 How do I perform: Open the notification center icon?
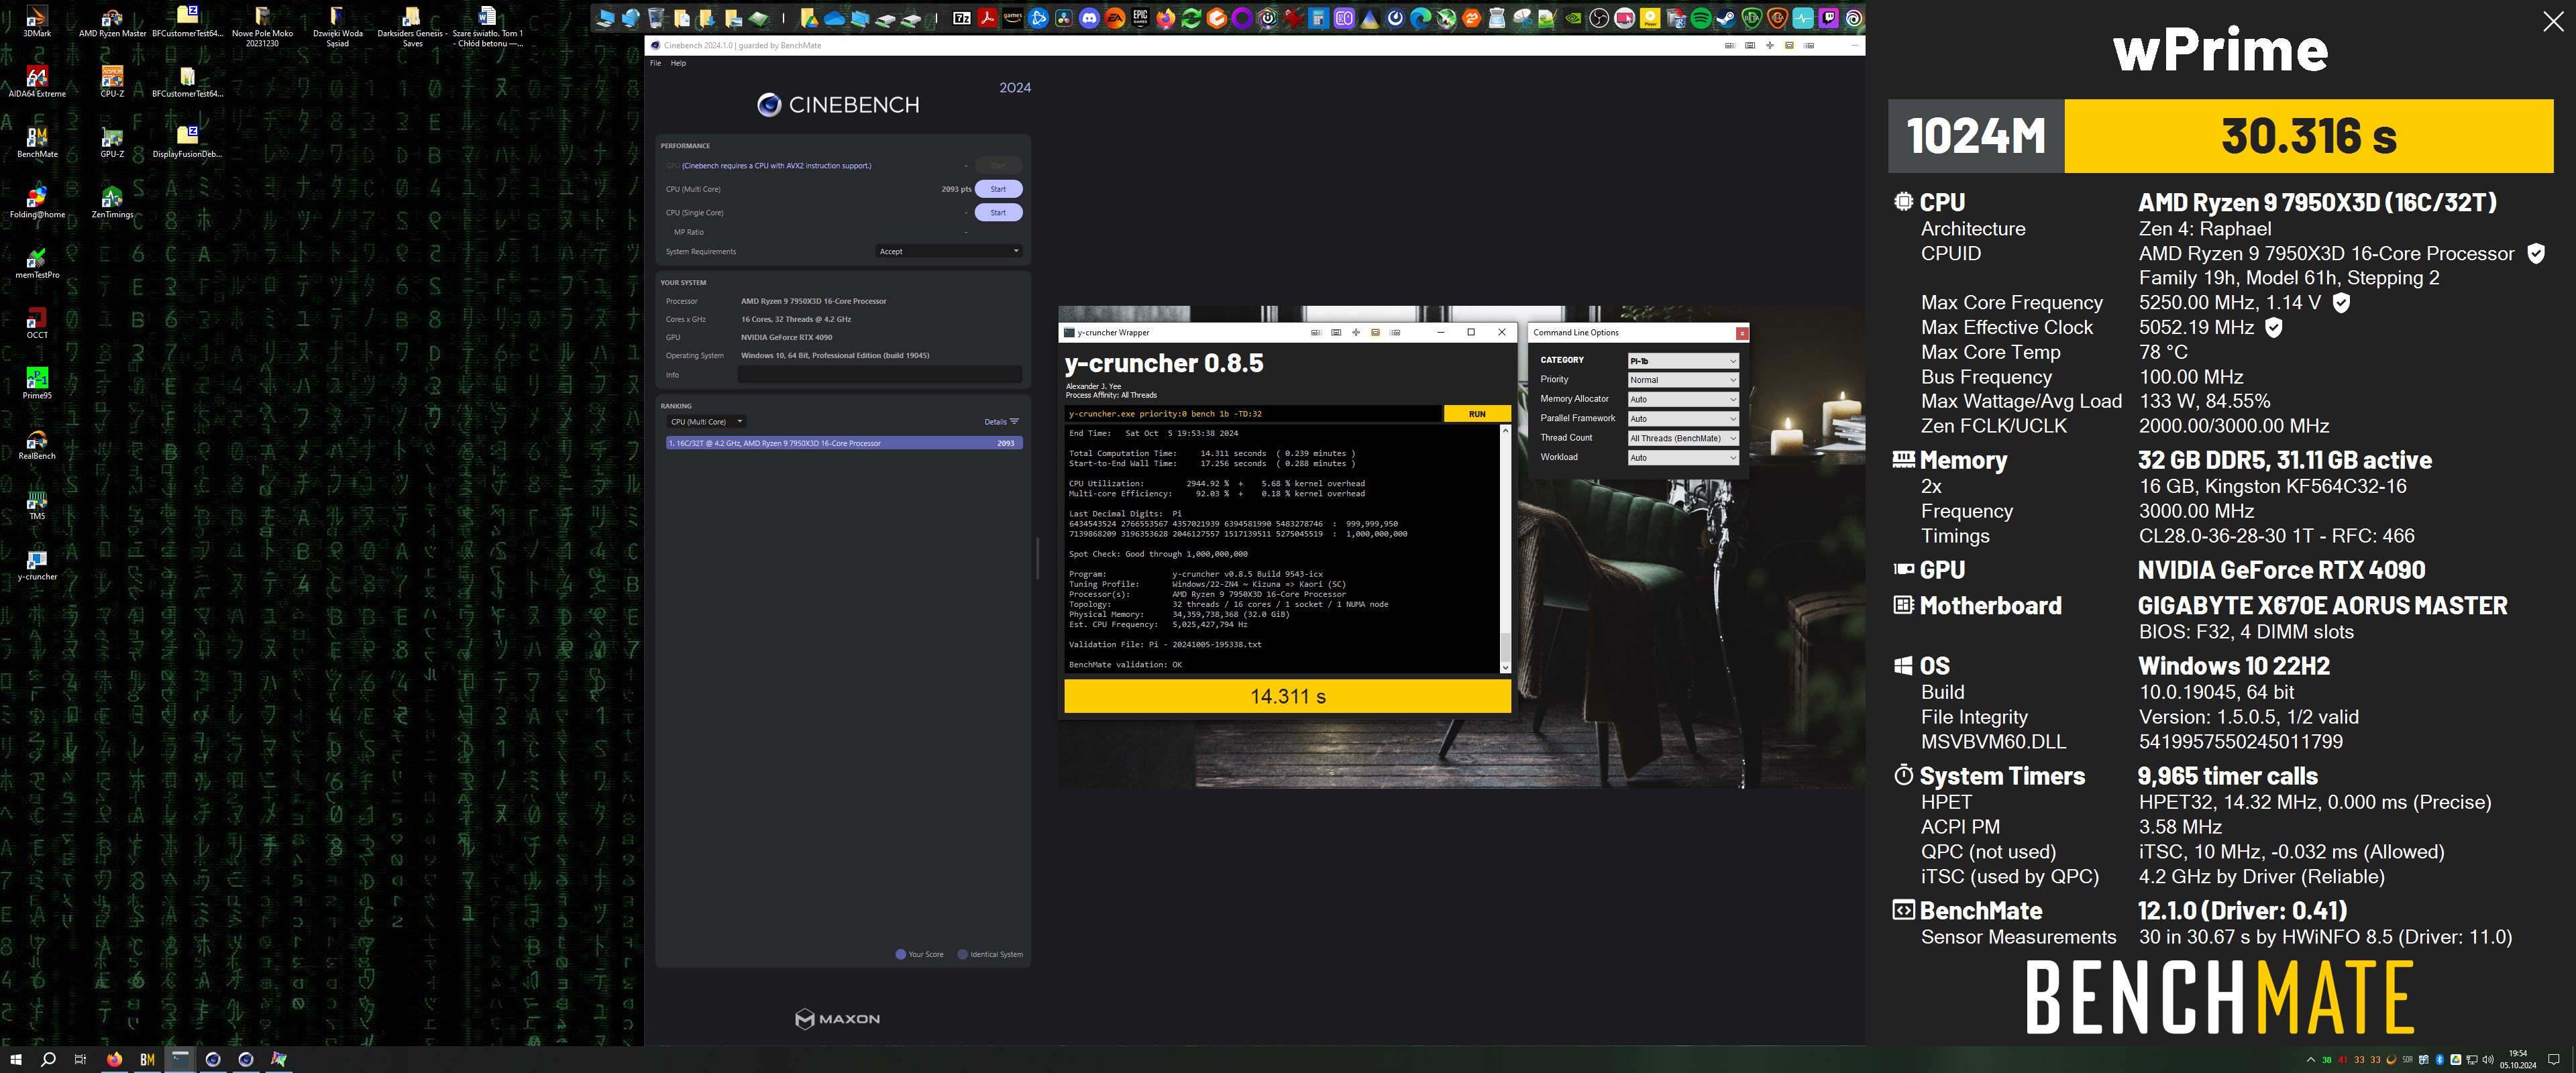tap(2554, 1059)
